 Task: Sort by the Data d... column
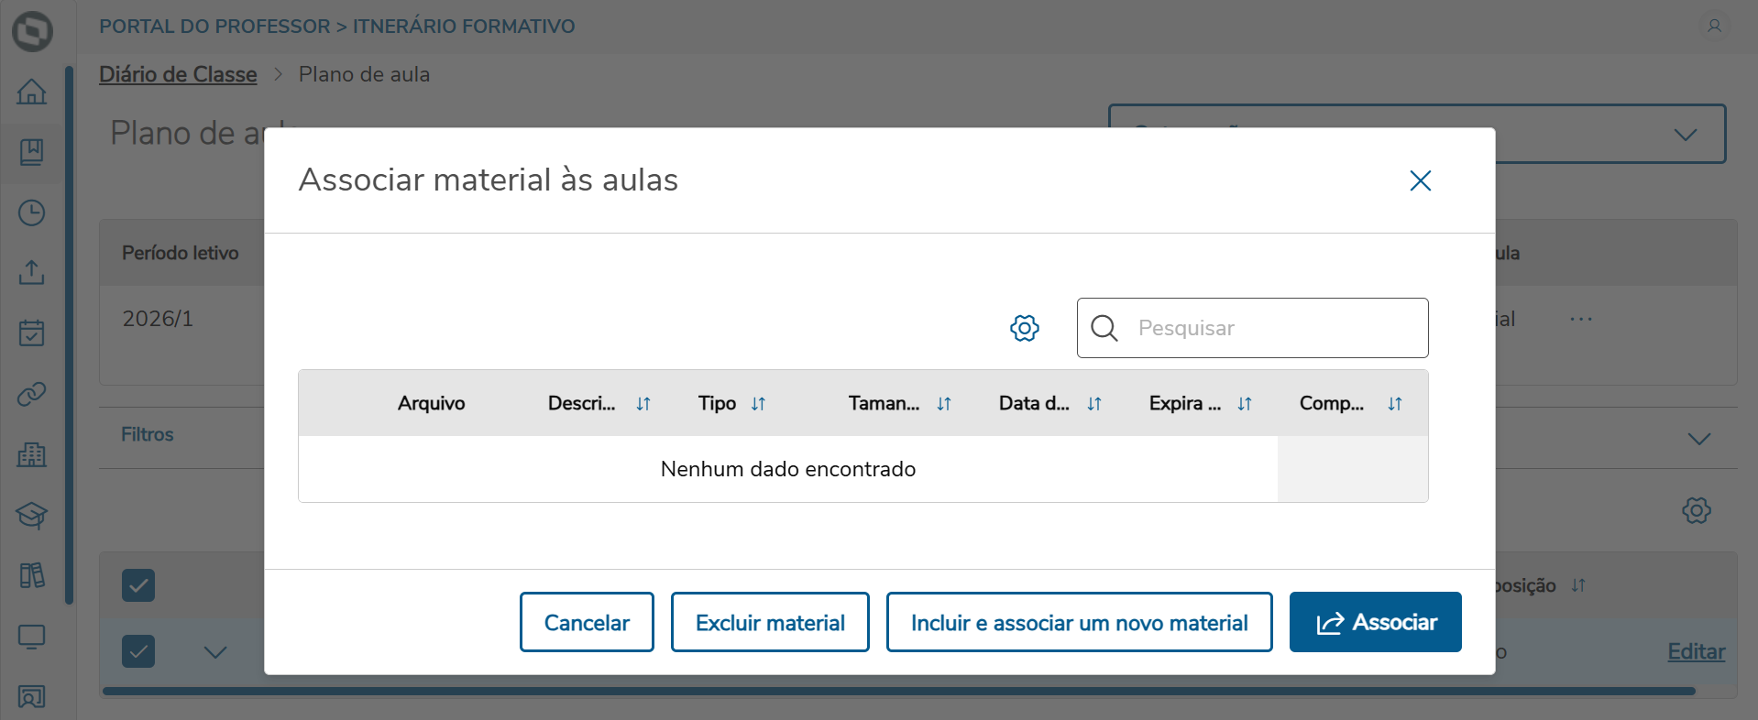pyautogui.click(x=1094, y=404)
